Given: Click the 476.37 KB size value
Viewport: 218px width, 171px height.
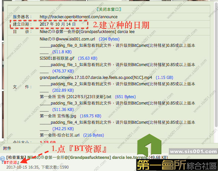Looking at the screenshot, I should point(63,71).
